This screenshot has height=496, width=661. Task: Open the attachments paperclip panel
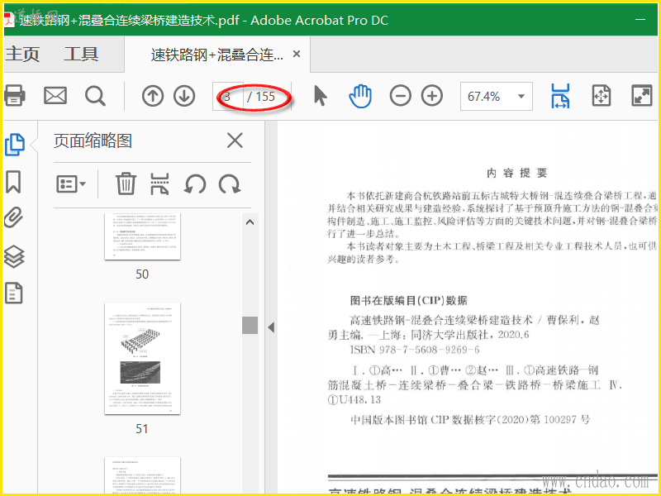click(x=13, y=217)
